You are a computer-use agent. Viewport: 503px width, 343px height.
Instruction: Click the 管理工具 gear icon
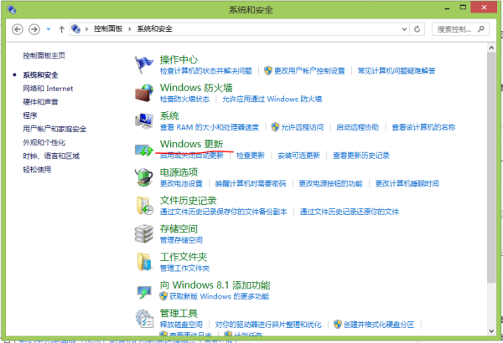144,318
